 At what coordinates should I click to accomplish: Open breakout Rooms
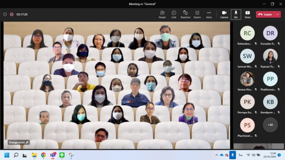197,15
